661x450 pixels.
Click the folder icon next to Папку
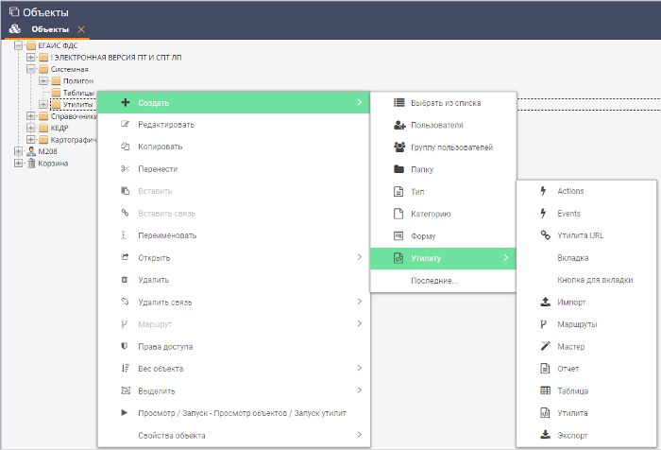[398, 169]
